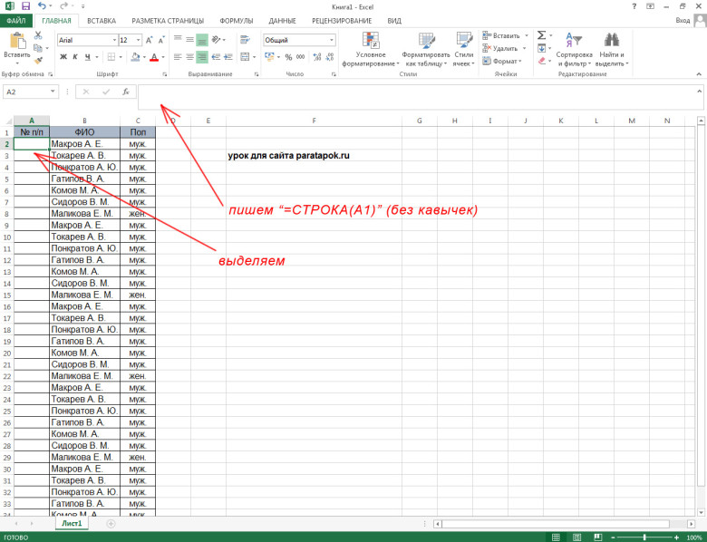Add a new sheet with plus icon
Viewport: 707px width, 542px height.
pos(111,524)
